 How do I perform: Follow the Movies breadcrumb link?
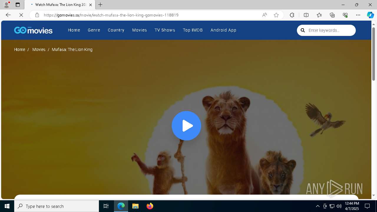click(39, 49)
